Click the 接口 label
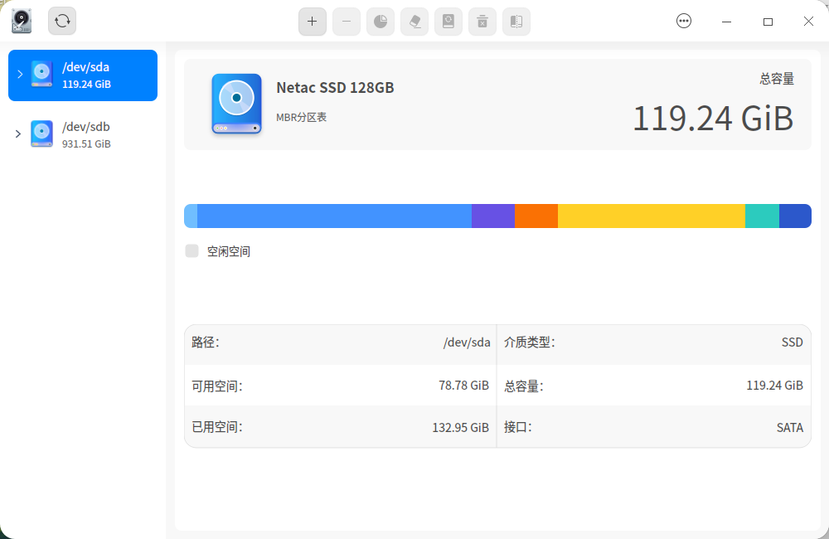The height and width of the screenshot is (539, 829). (x=517, y=427)
